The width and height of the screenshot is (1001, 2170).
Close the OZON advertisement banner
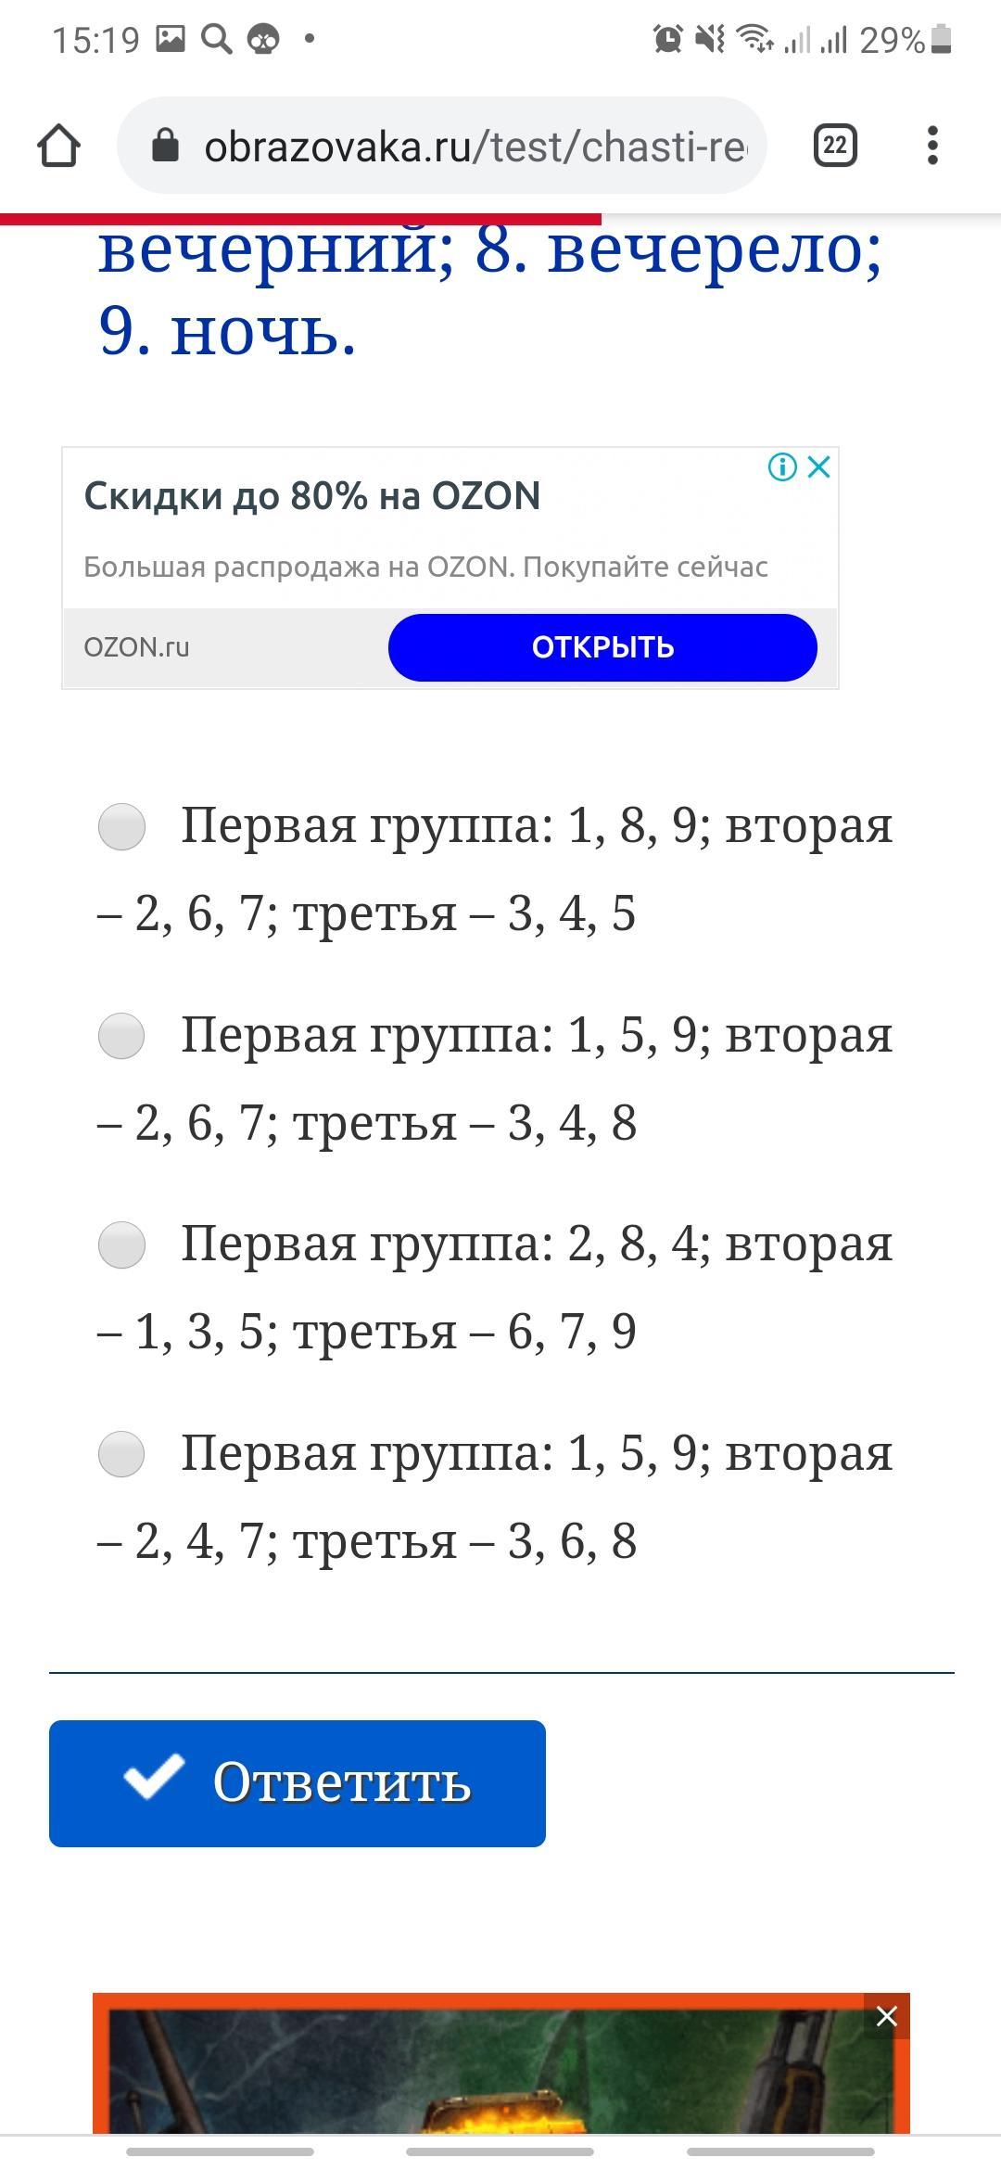pyautogui.click(x=819, y=466)
